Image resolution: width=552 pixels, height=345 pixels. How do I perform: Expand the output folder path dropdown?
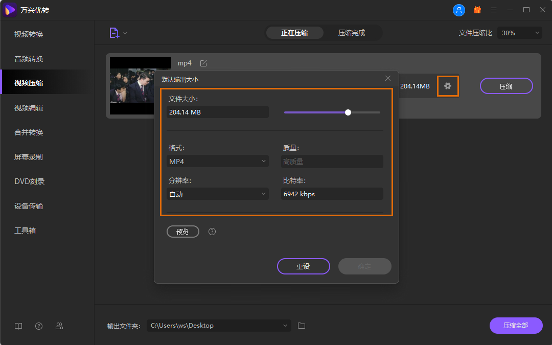(285, 326)
